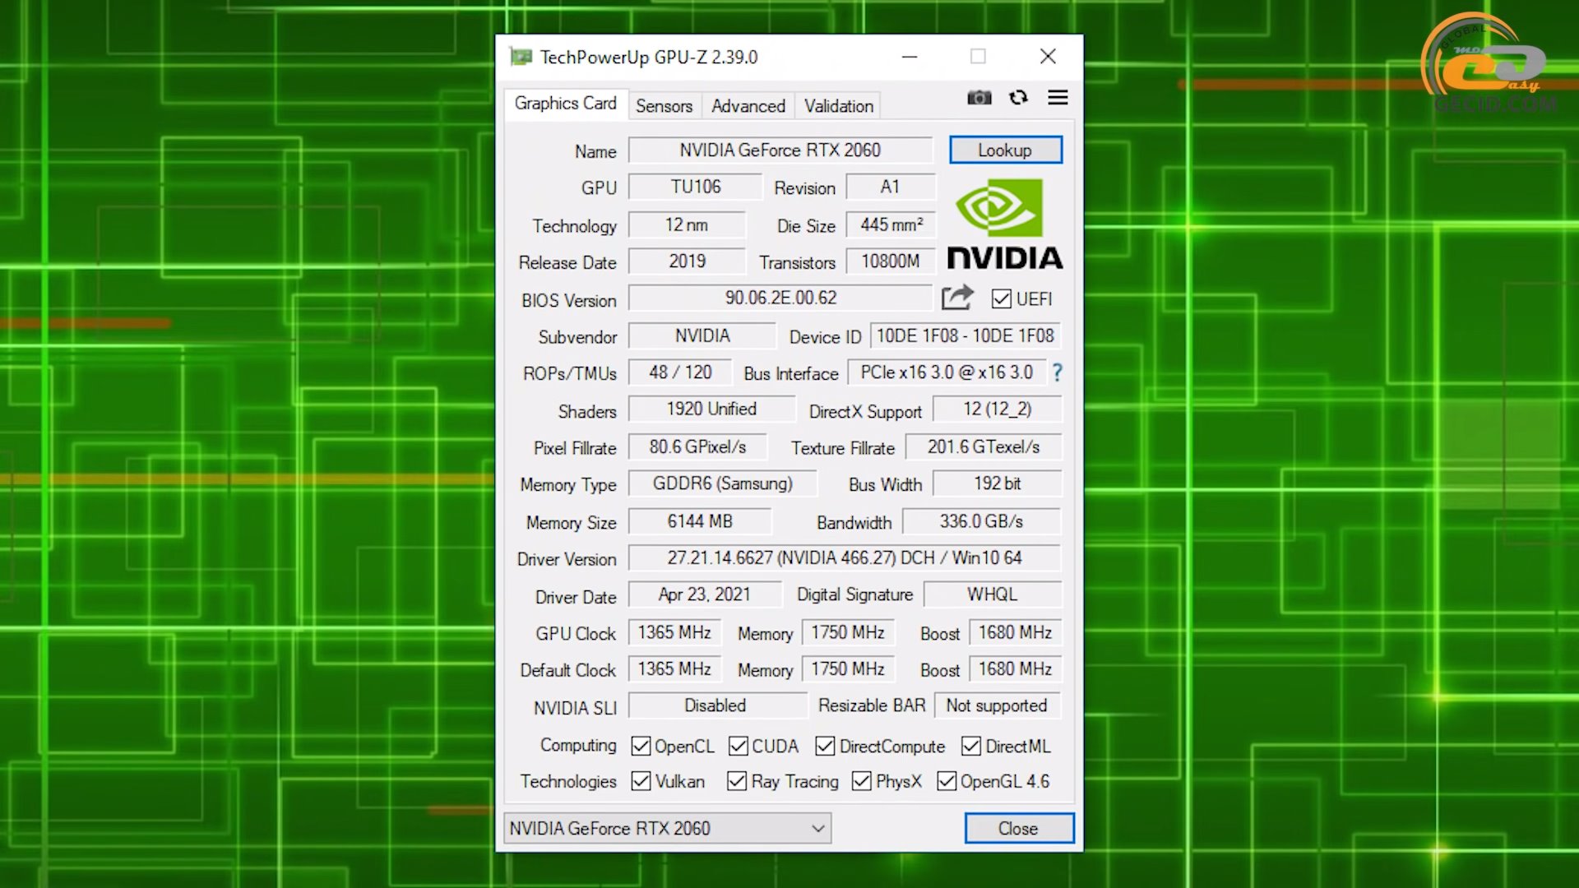Click the DirectX Support field 12 (12_2)

coord(998,409)
